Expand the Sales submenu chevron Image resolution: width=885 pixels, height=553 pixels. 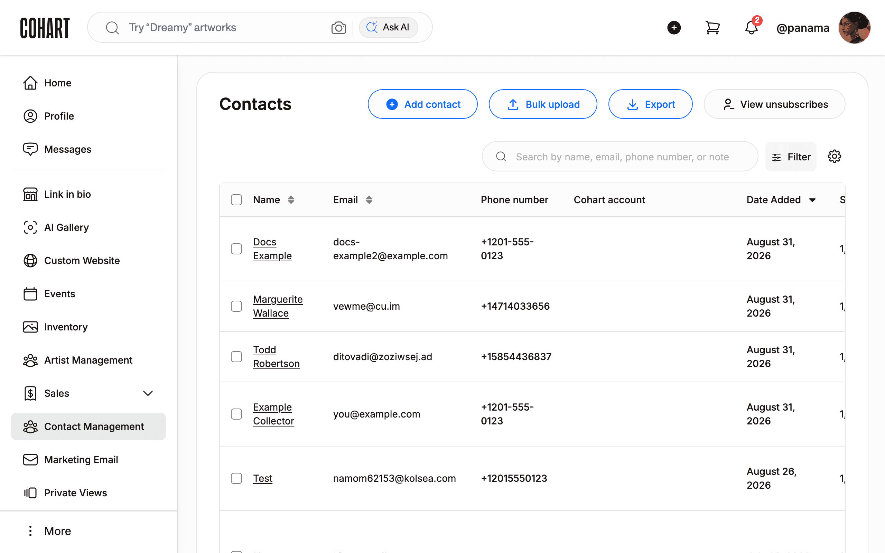(x=148, y=394)
